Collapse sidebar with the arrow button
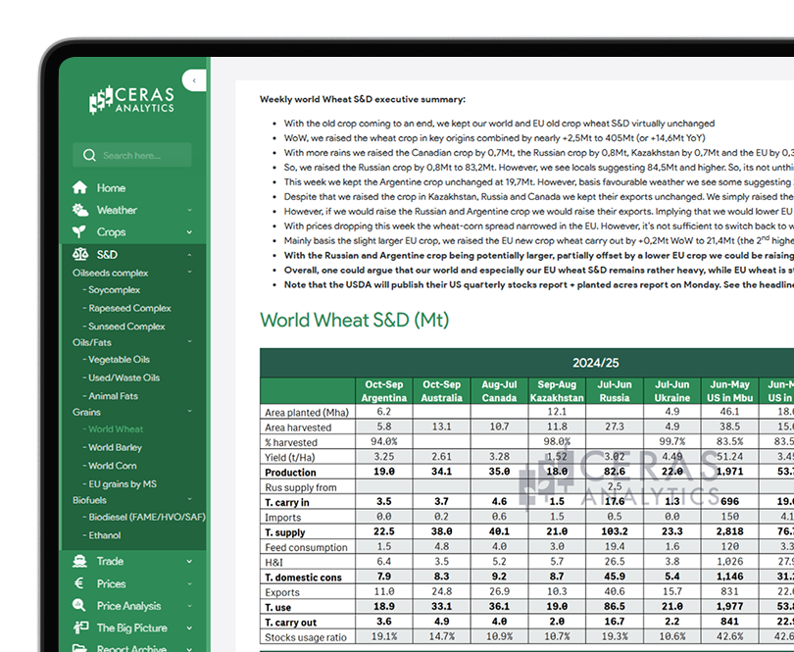 194,80
